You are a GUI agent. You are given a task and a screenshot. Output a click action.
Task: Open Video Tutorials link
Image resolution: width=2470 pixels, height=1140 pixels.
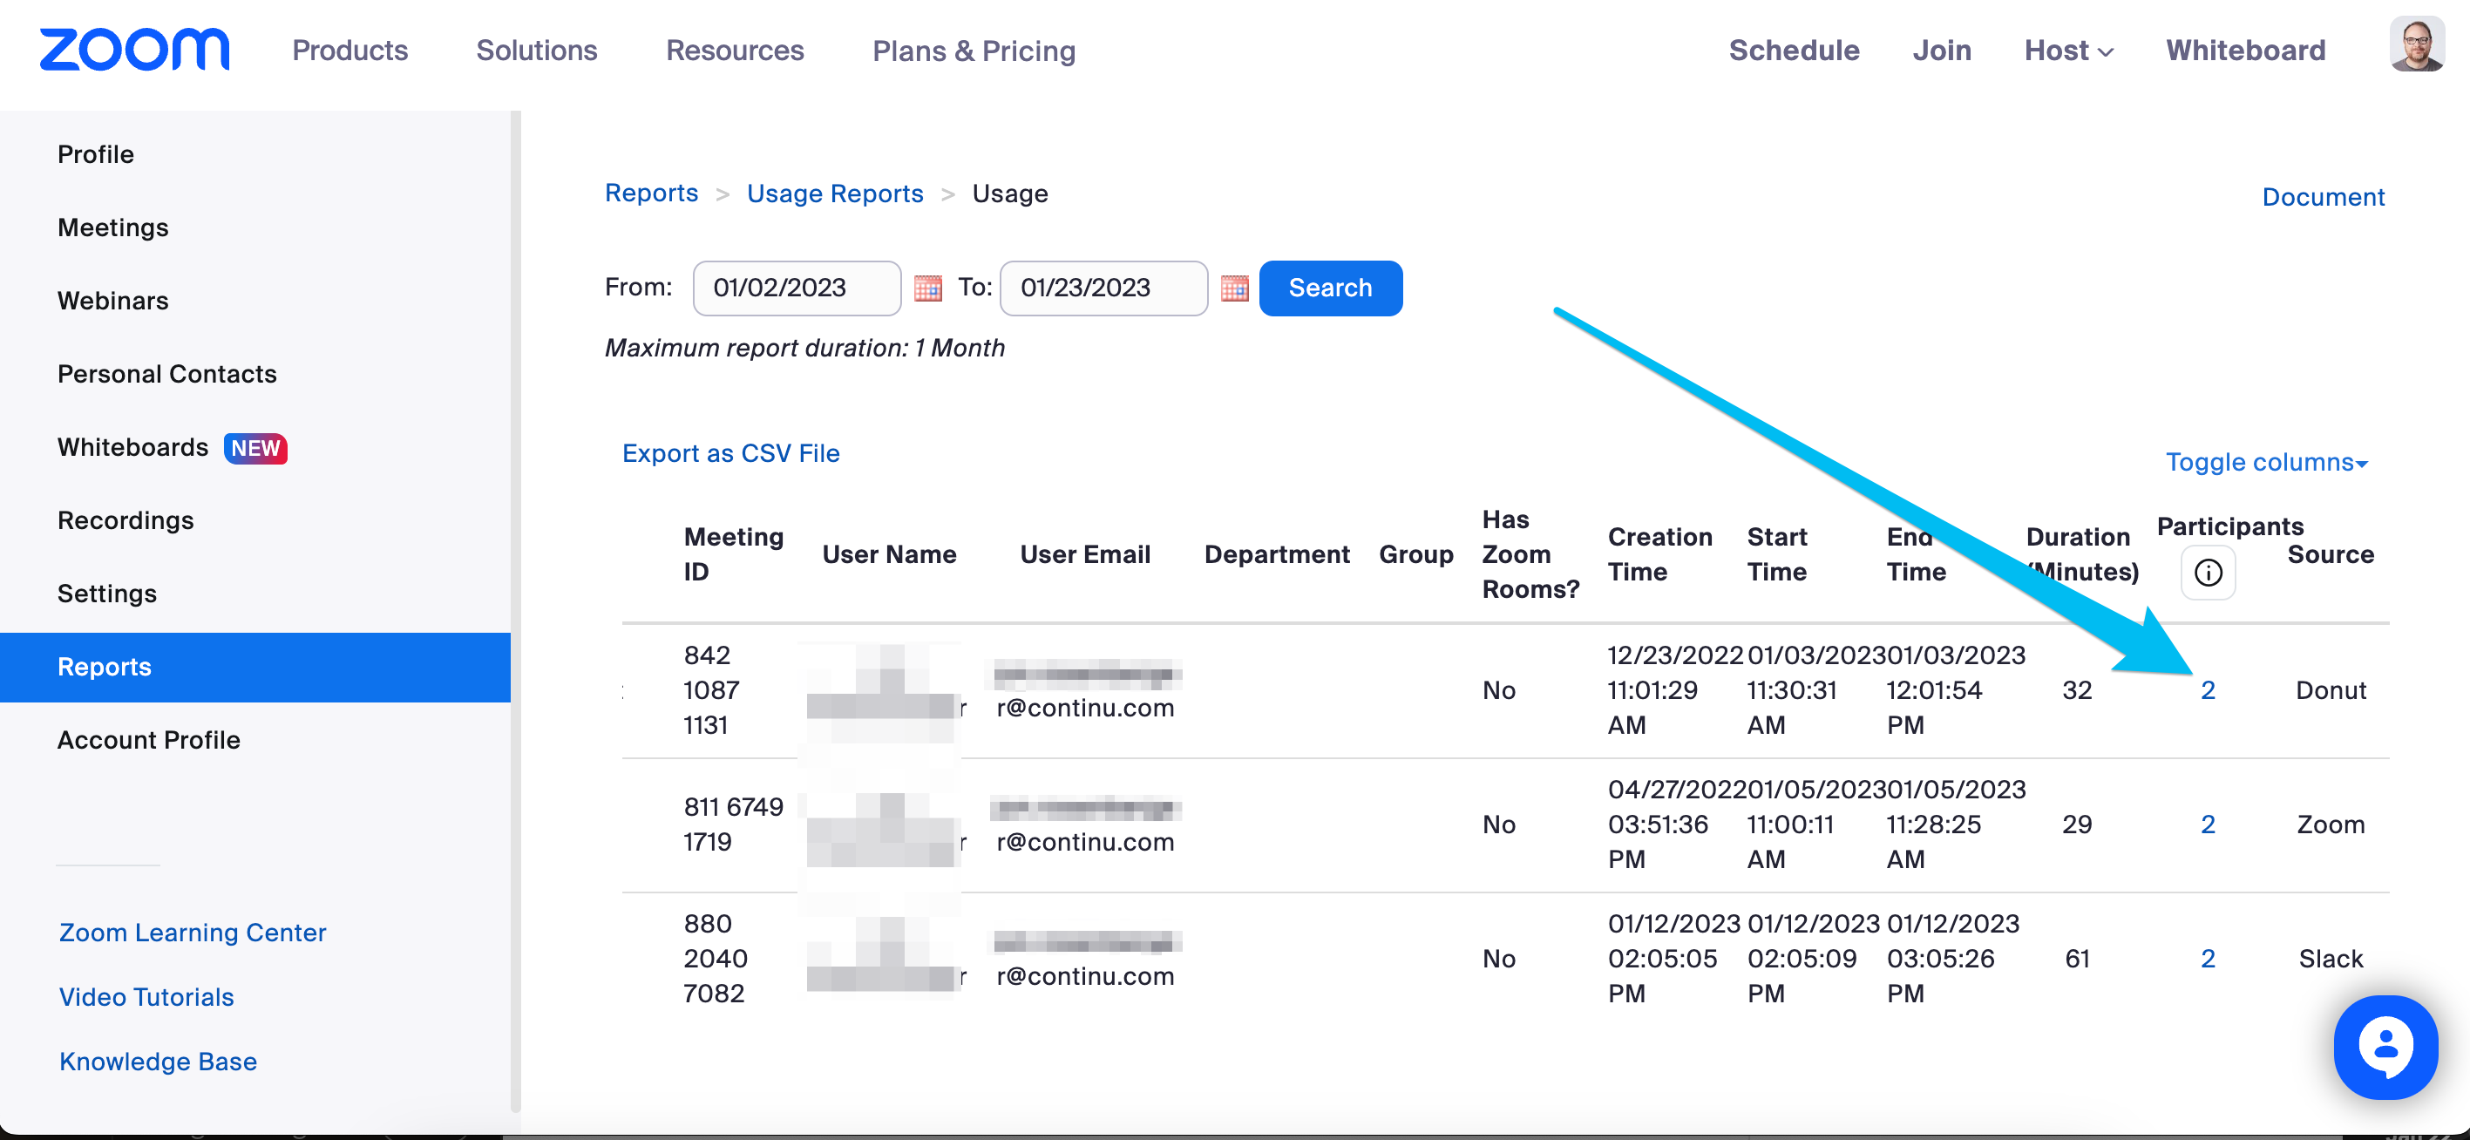coord(146,997)
